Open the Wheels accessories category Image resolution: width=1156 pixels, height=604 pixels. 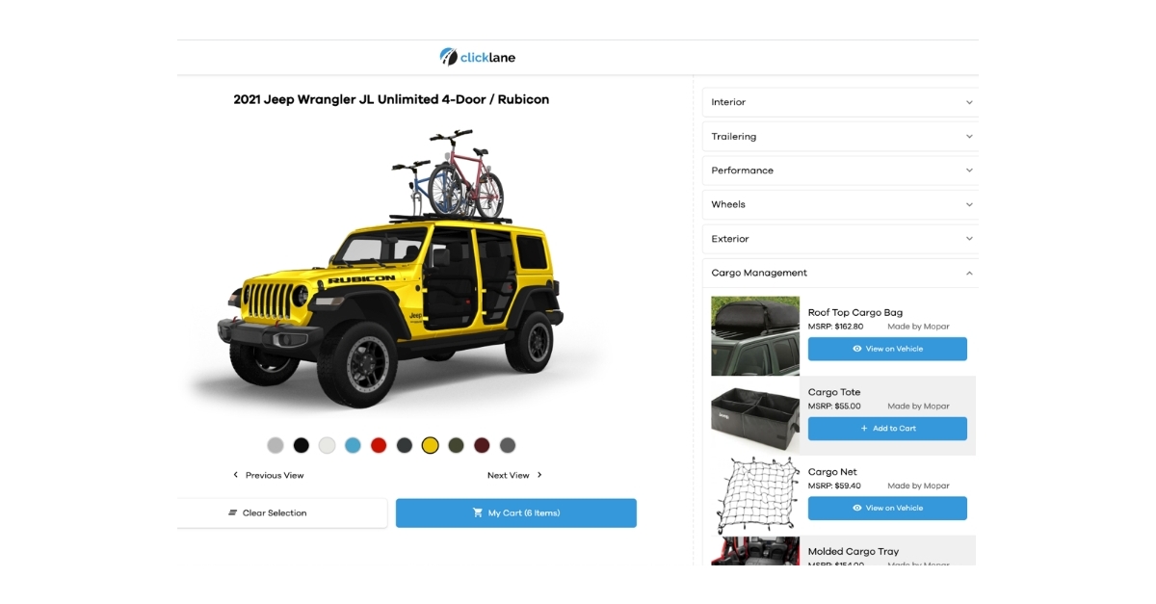point(840,204)
